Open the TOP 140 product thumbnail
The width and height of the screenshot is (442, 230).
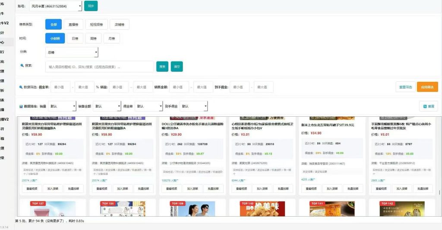click(x=262, y=208)
